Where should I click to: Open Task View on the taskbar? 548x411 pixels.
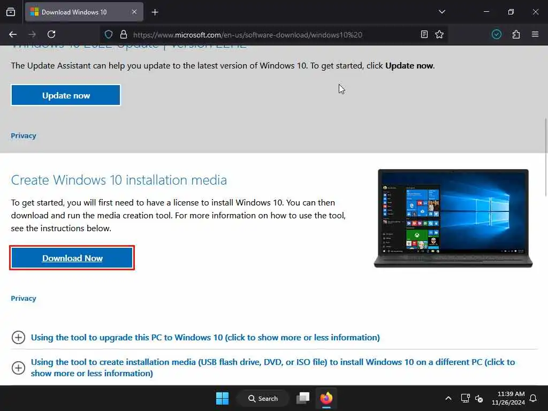click(303, 398)
